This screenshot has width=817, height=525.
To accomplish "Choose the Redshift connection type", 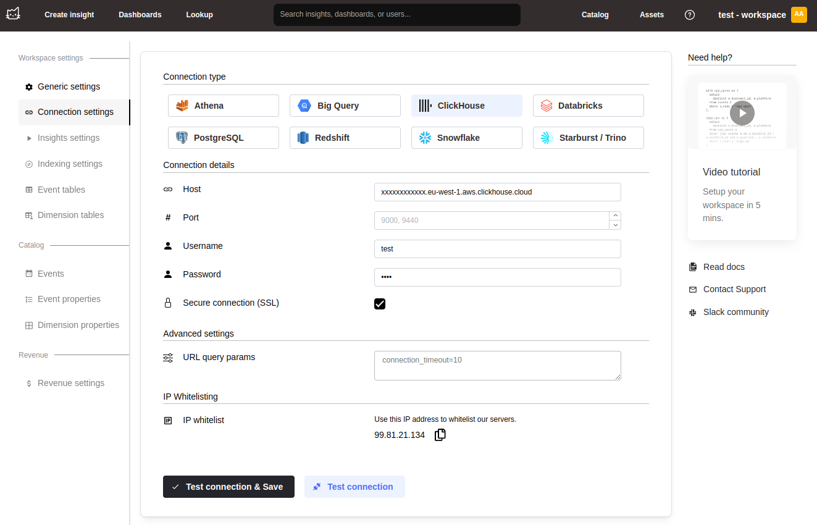I will click(x=345, y=137).
